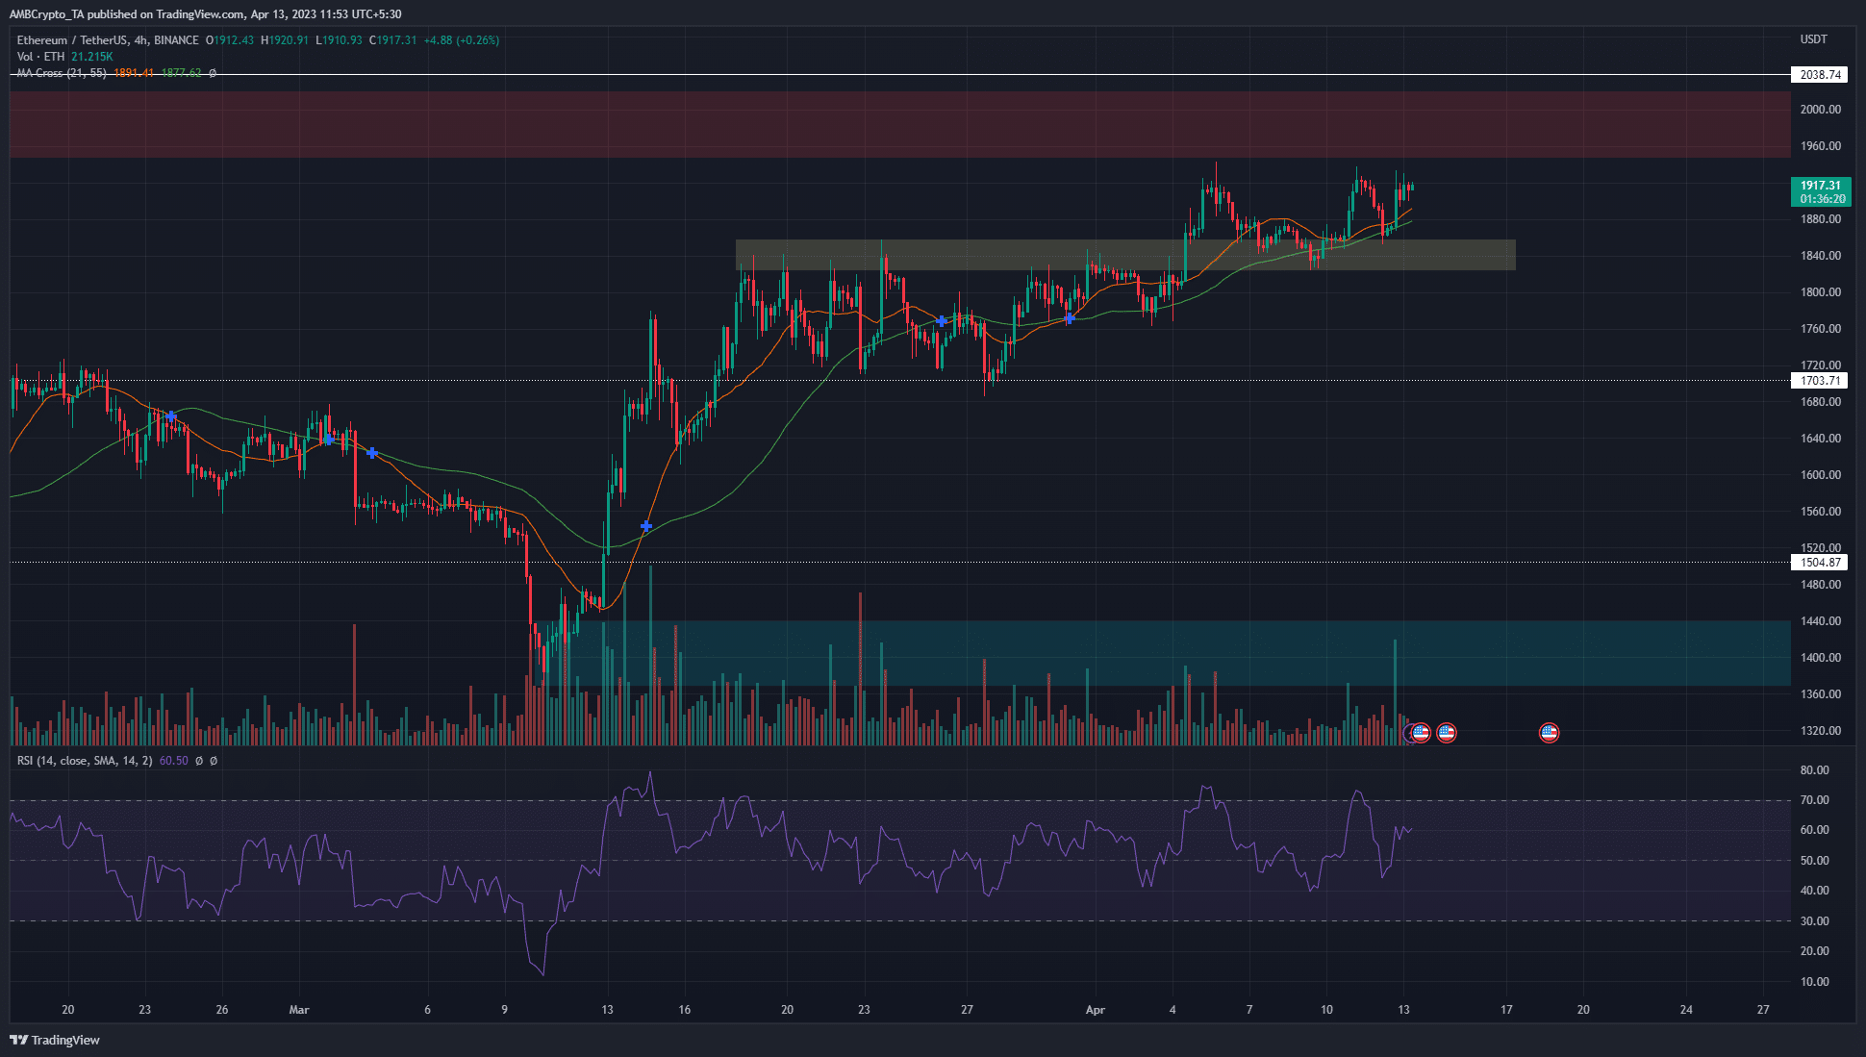Click the 2038.74 price level label on the right axis
The image size is (1866, 1057).
[1821, 74]
